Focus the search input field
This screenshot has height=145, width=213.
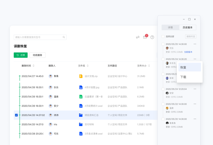pos(37,37)
